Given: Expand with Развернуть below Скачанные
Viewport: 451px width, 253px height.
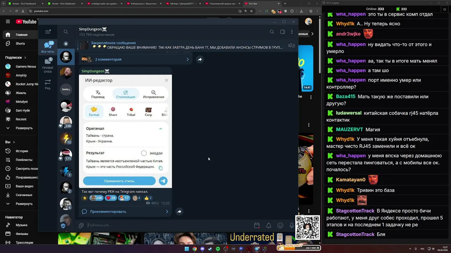Looking at the screenshot, I should (21, 204).
